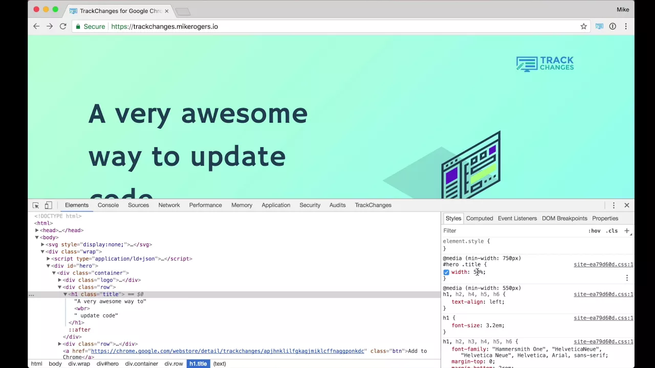655x368 pixels.
Task: Open site-ea79d60d.css link for text-align rule
Action: (603, 294)
